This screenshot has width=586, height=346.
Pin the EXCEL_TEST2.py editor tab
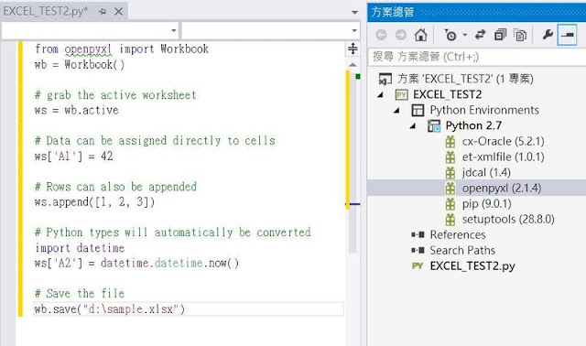click(x=102, y=12)
